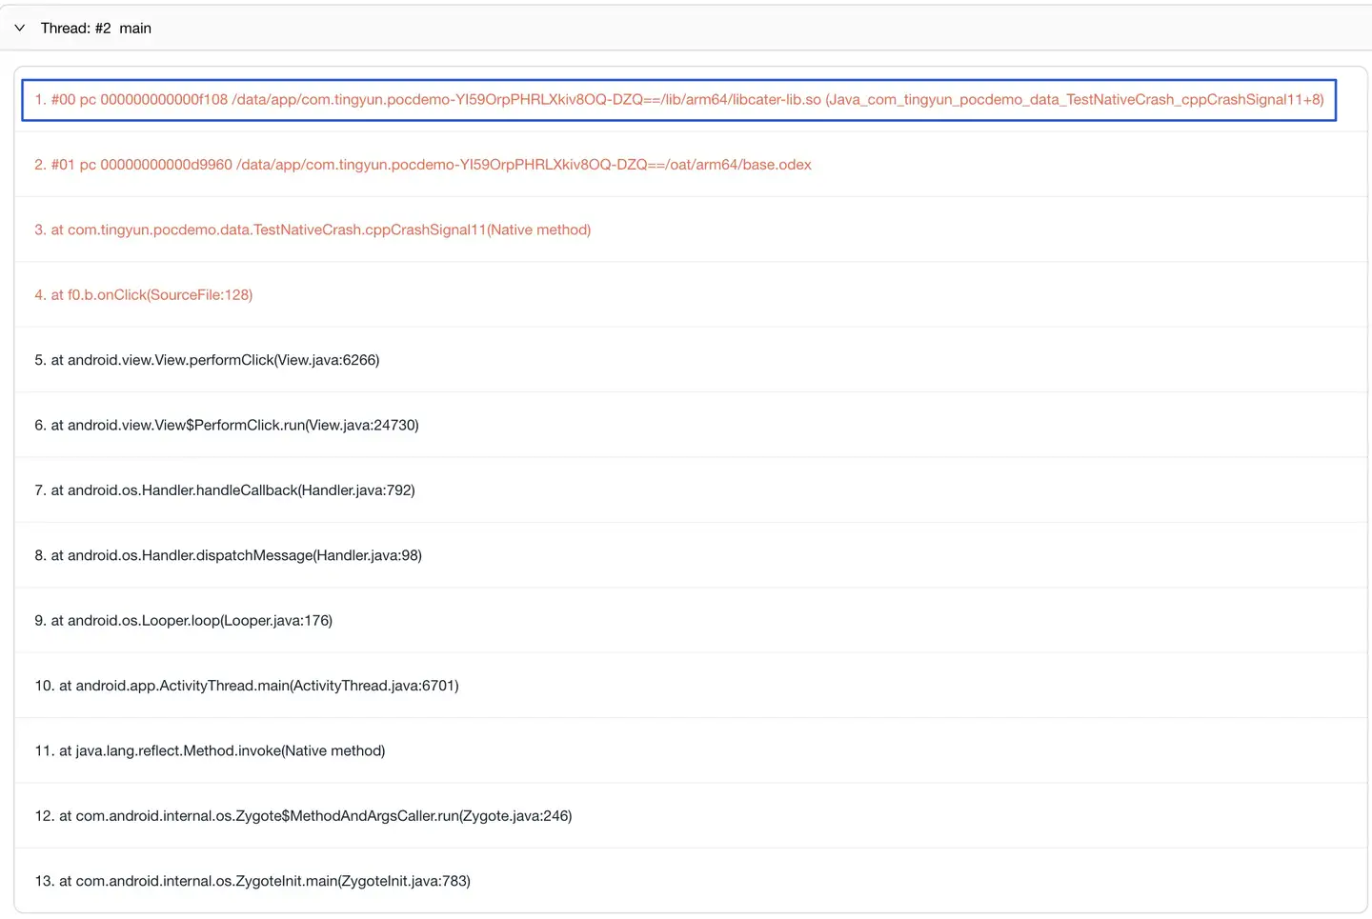Select View.performClick stack frame
Viewport: 1372px width, 919px height.
[214, 360]
